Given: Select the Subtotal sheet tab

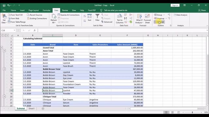Looking at the screenshot, I should (21, 109).
